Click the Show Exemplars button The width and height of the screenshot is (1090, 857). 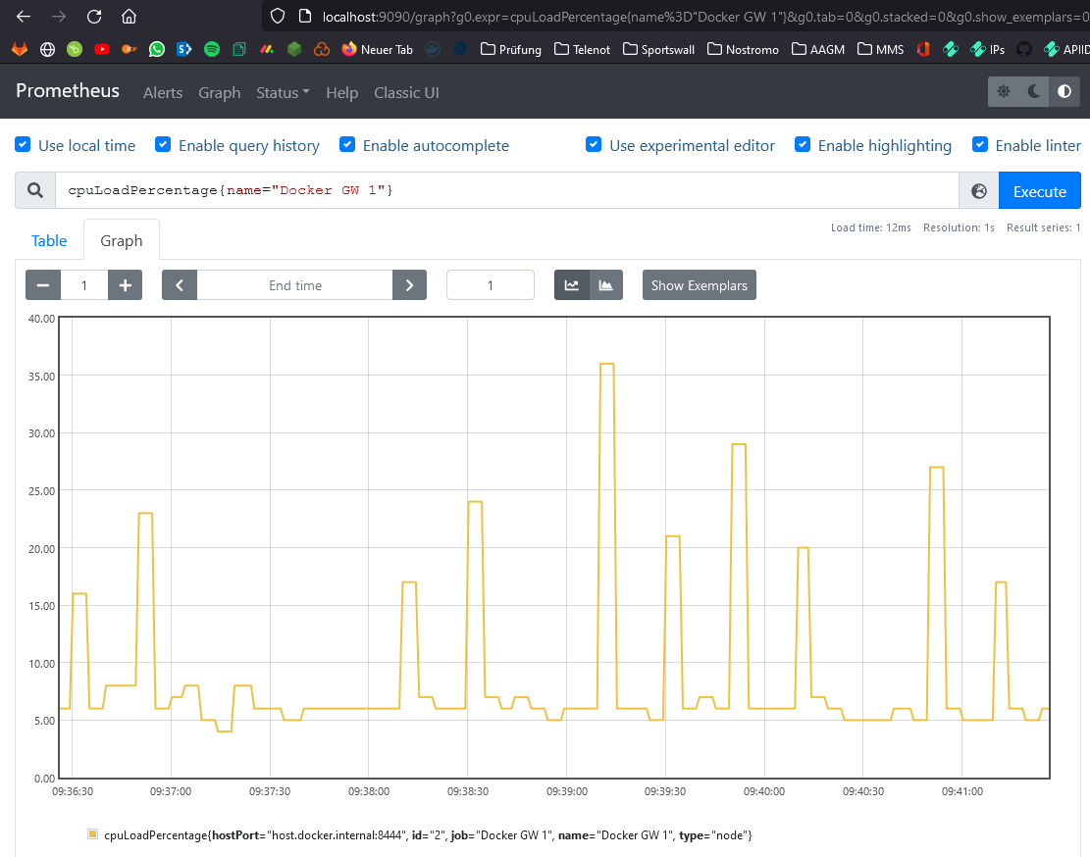click(699, 285)
